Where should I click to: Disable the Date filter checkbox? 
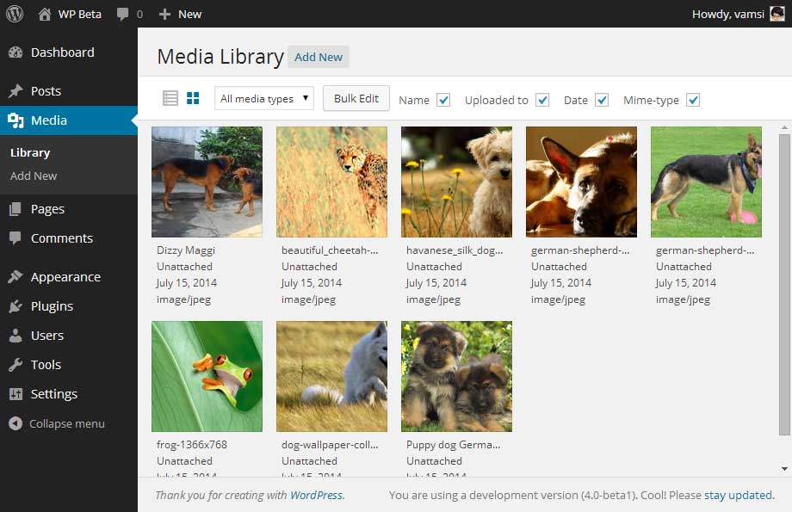(x=603, y=100)
